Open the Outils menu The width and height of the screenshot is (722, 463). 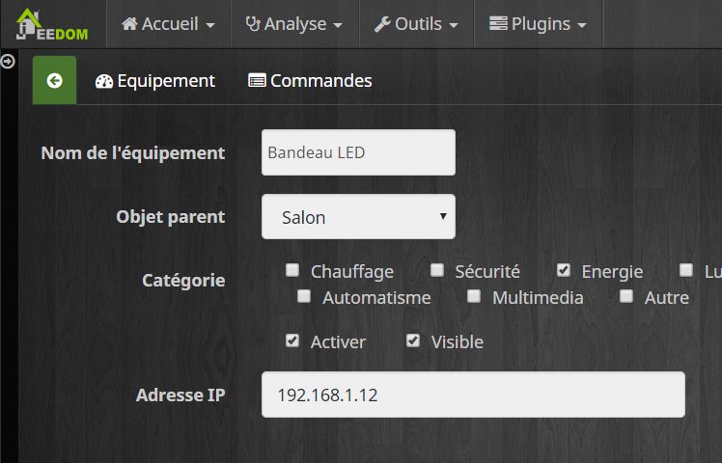click(416, 24)
